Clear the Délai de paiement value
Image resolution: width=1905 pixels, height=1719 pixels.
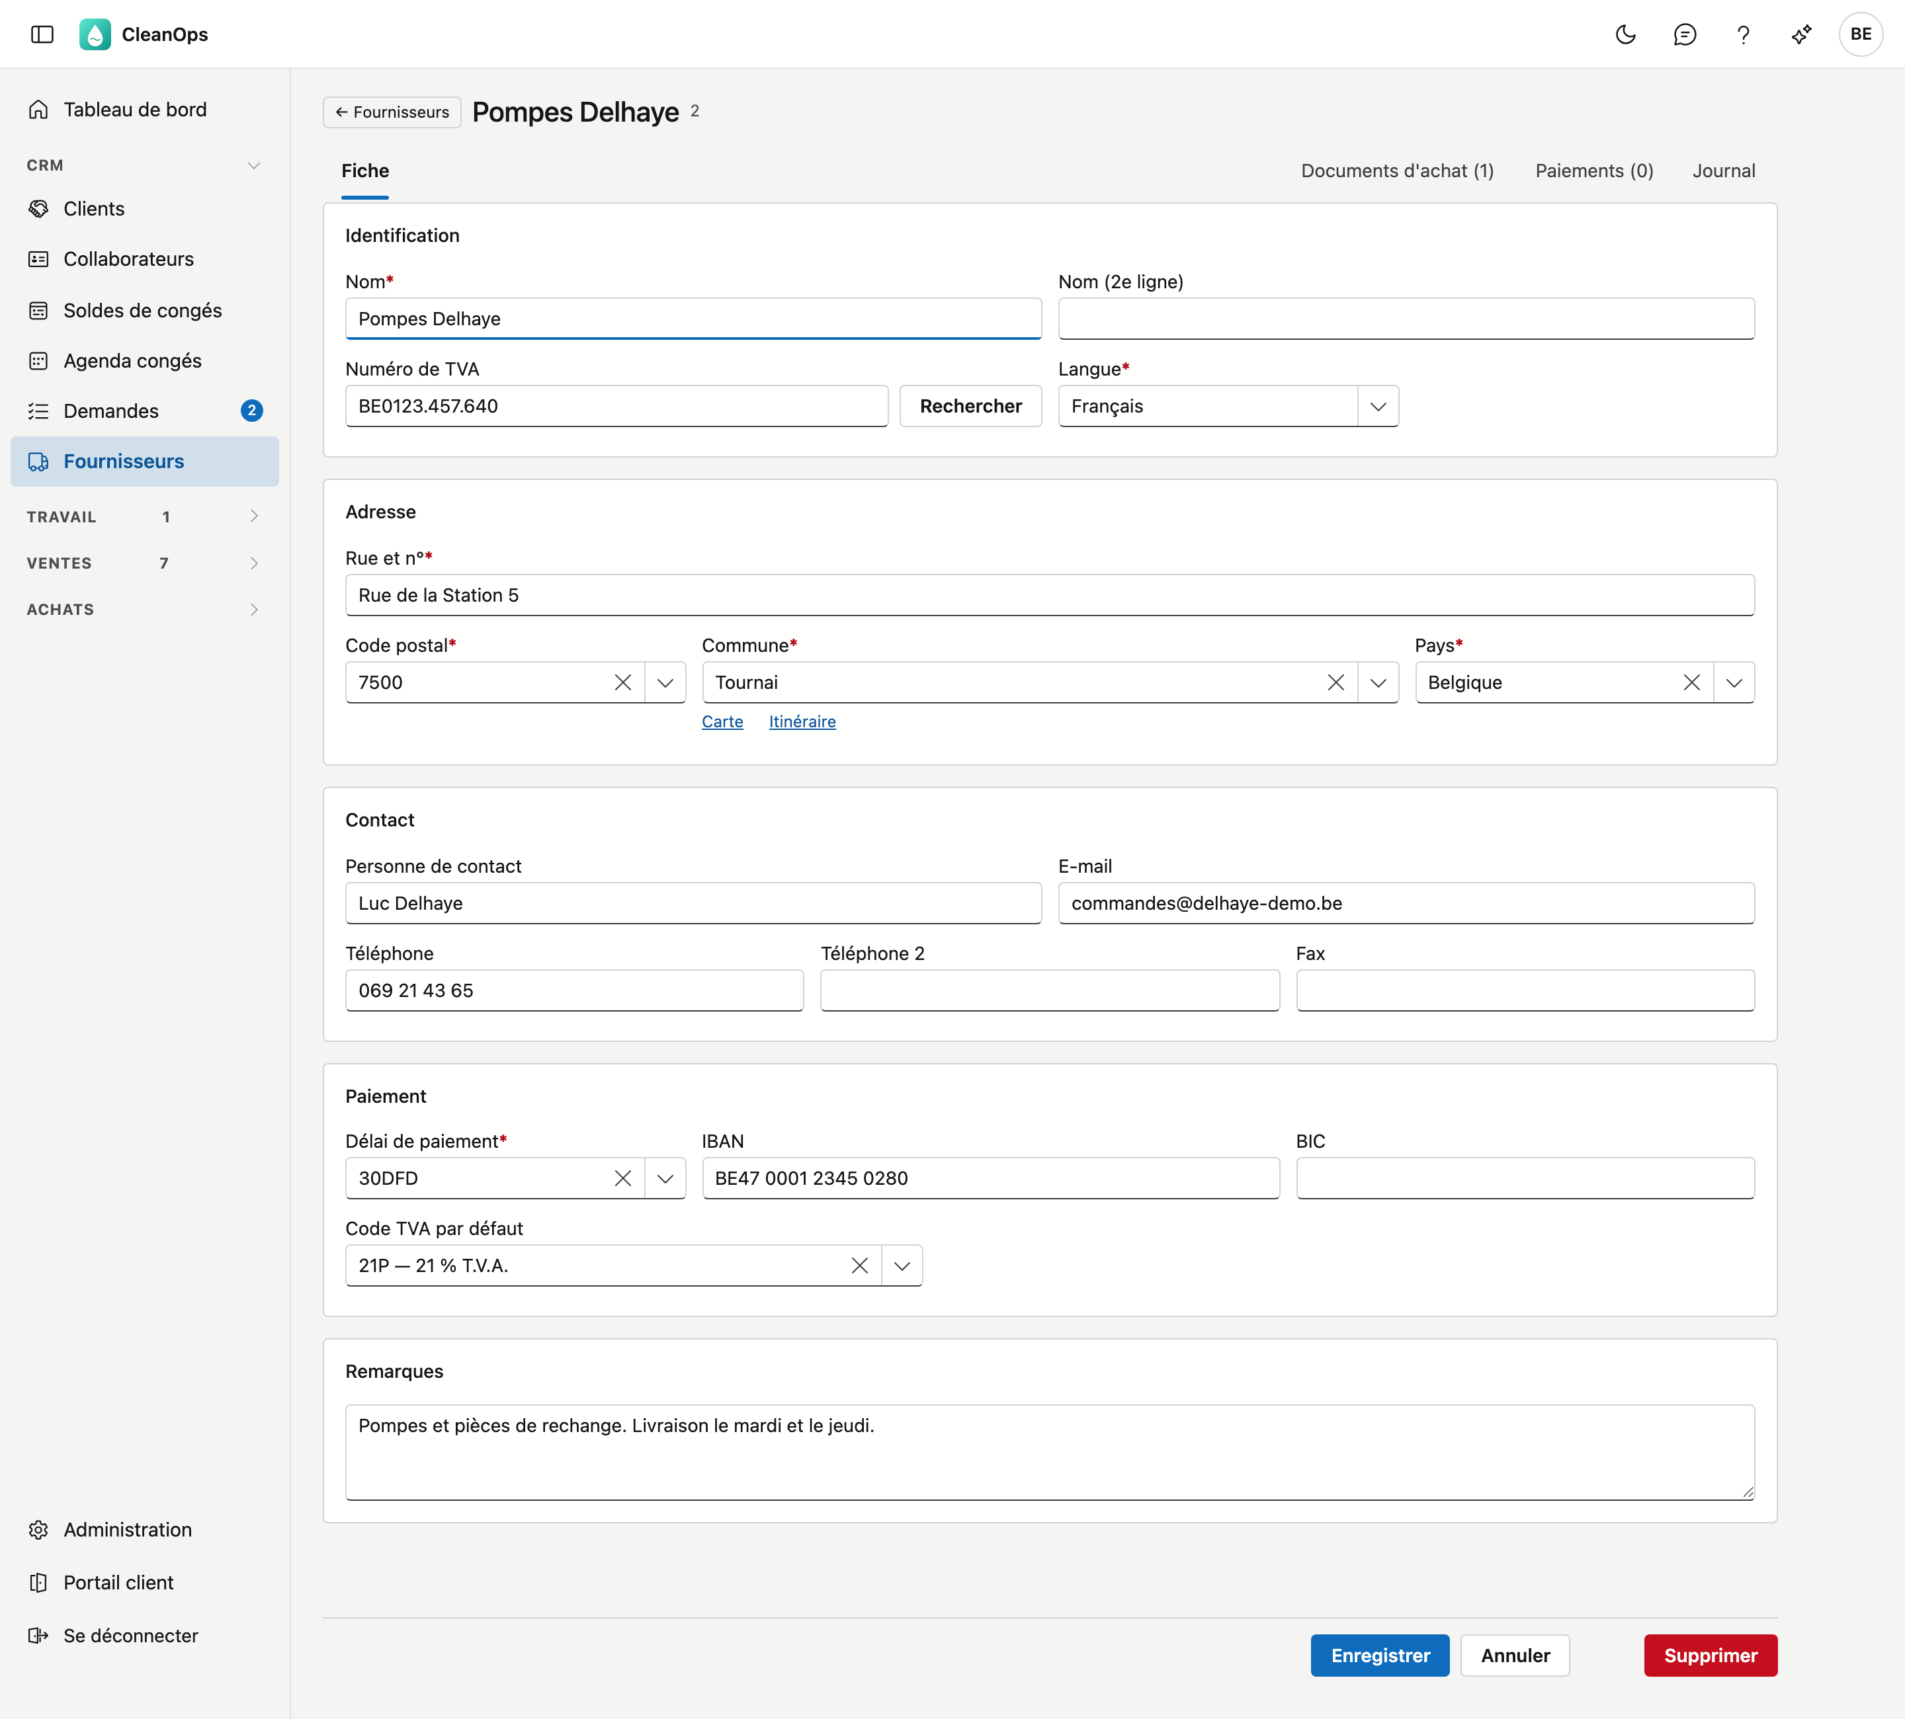(x=622, y=1178)
